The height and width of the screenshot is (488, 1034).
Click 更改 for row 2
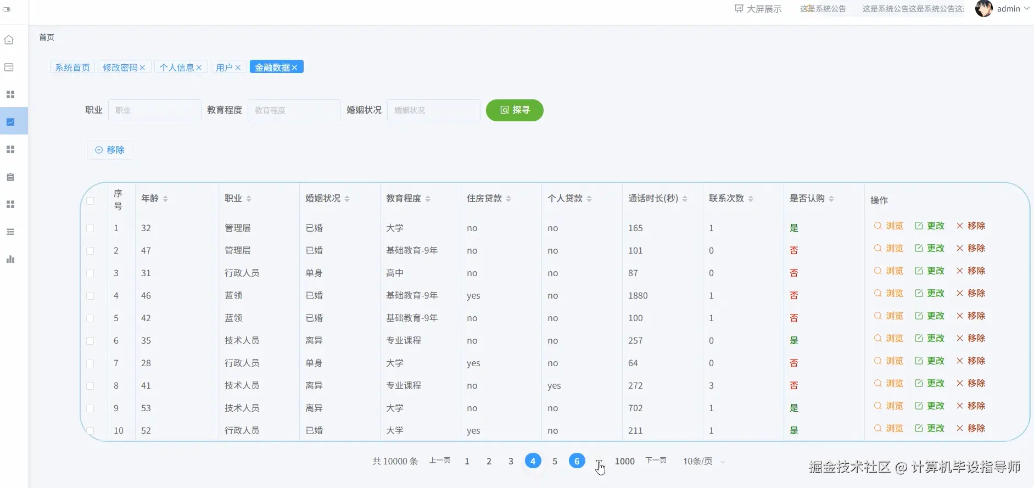pyautogui.click(x=930, y=248)
